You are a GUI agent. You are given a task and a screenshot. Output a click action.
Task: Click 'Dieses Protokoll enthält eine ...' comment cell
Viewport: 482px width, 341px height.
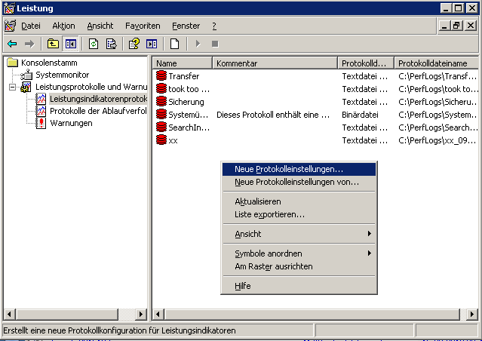273,115
